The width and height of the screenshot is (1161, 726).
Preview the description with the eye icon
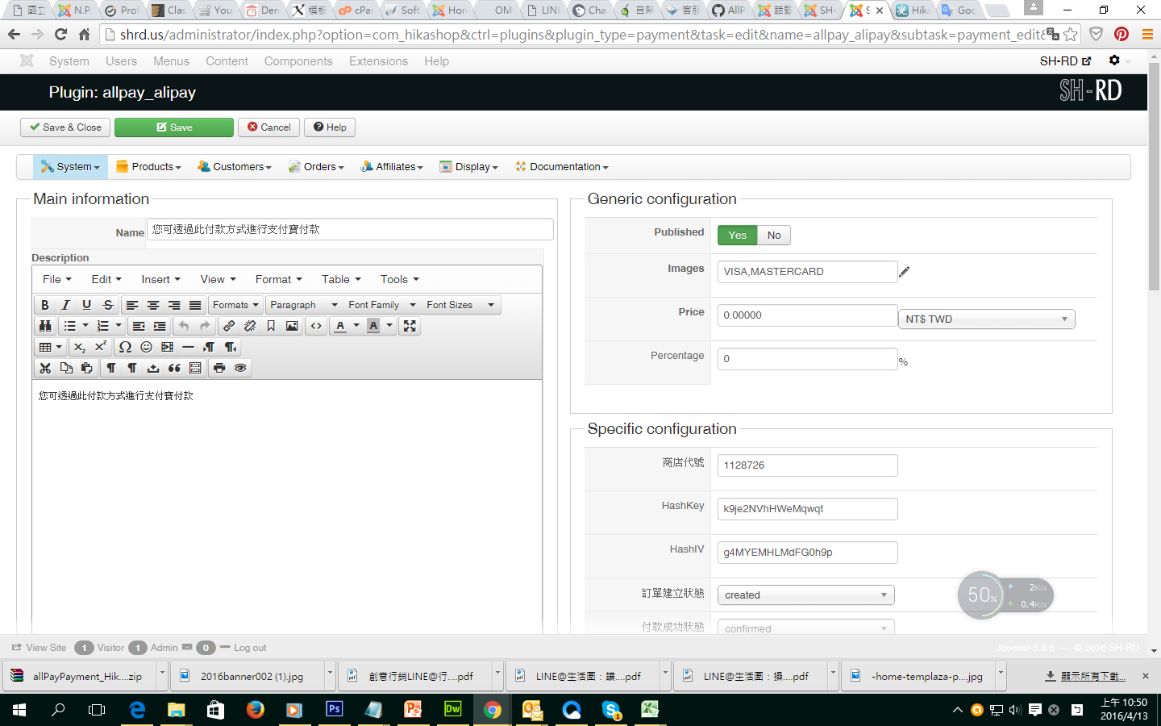[x=240, y=368]
